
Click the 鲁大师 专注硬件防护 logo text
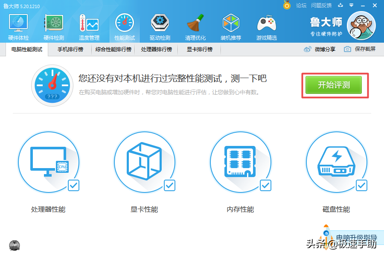pyautogui.click(x=326, y=27)
